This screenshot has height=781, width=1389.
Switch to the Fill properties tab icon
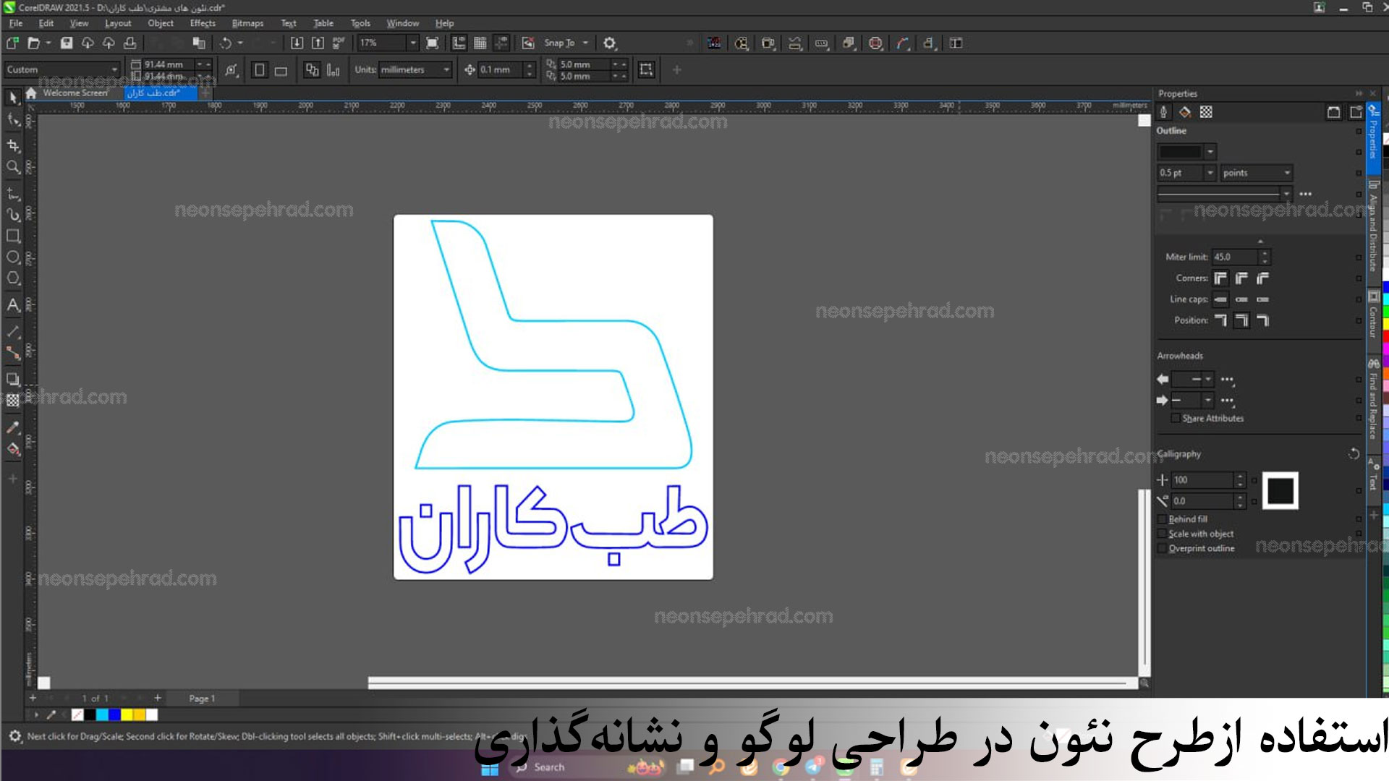[x=1185, y=112]
